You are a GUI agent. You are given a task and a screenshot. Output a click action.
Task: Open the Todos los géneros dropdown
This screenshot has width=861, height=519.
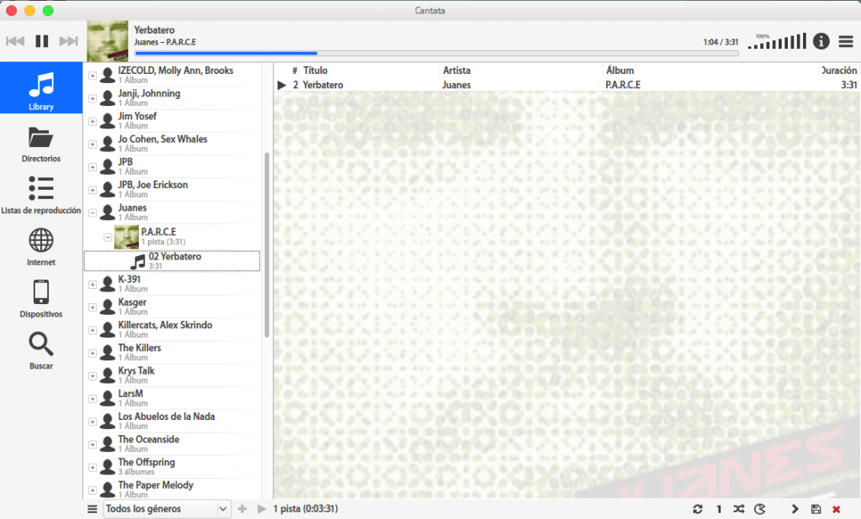166,509
